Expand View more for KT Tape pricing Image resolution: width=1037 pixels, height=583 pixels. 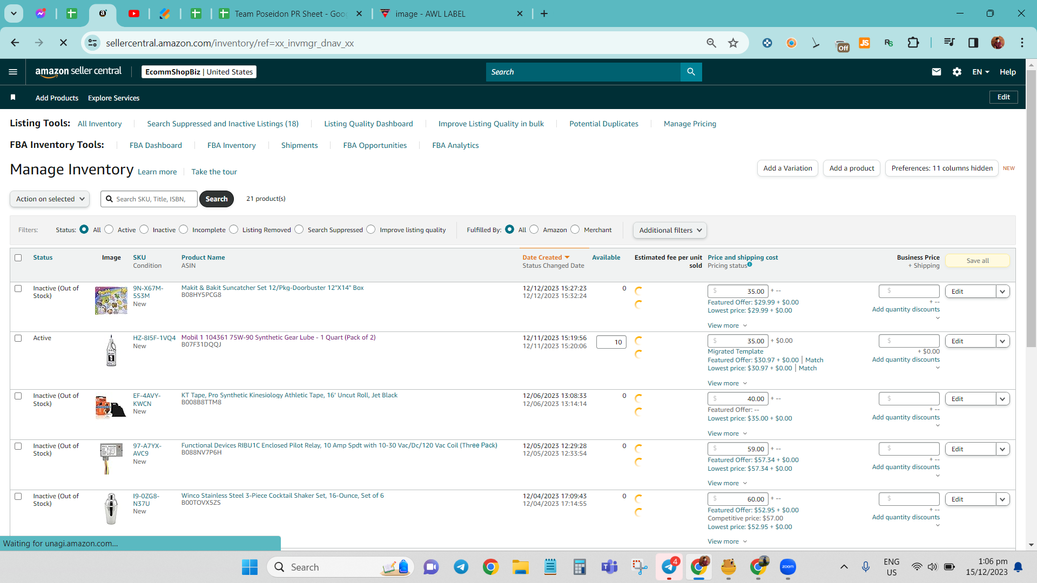point(728,433)
